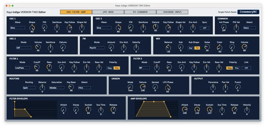Click the Filter Envelope Release knob

[x=113, y=109]
